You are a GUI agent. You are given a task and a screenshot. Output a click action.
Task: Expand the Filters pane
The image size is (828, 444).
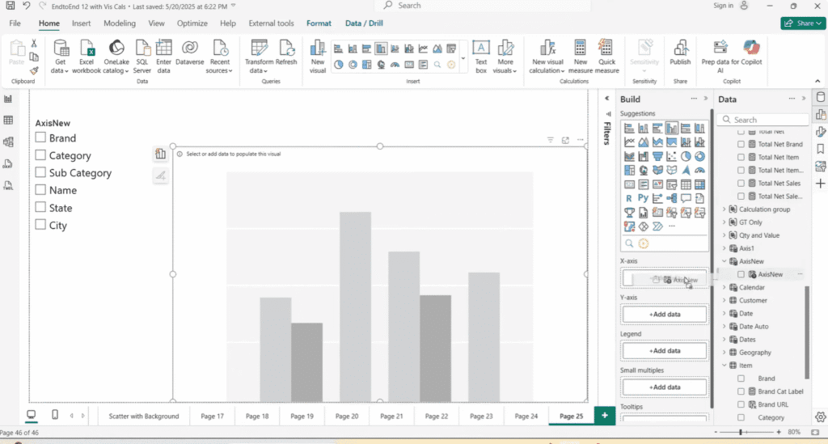click(x=606, y=99)
